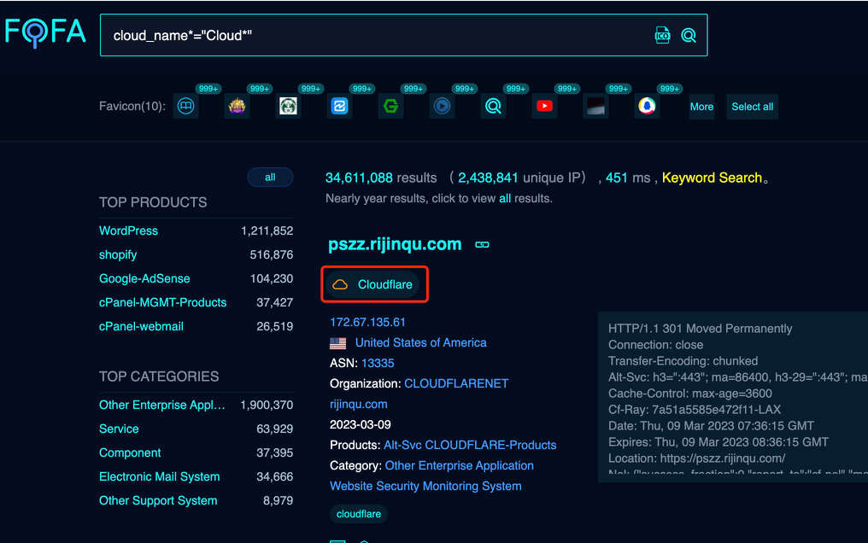Screen dimensions: 868x543
Task: Click ASN number 13335
Action: [x=378, y=363]
